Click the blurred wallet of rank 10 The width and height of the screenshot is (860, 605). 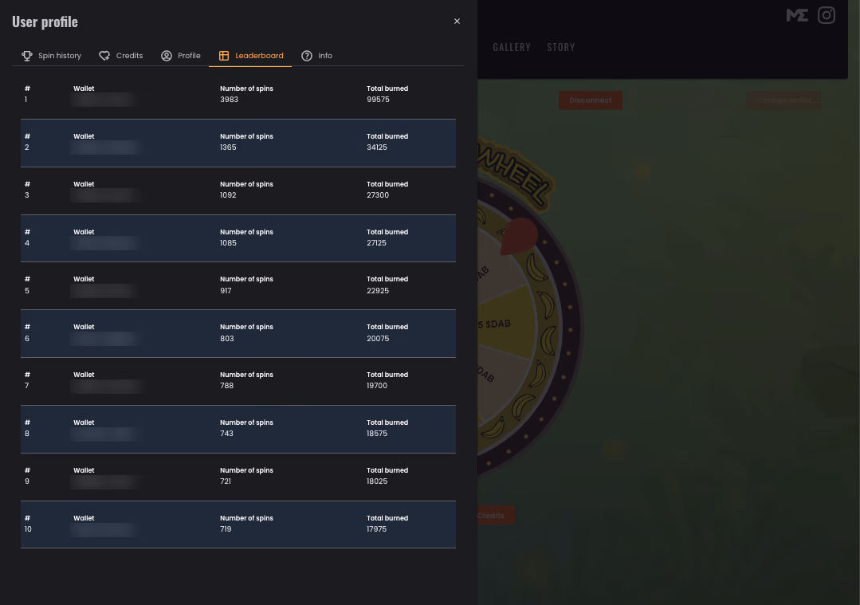[x=103, y=529]
